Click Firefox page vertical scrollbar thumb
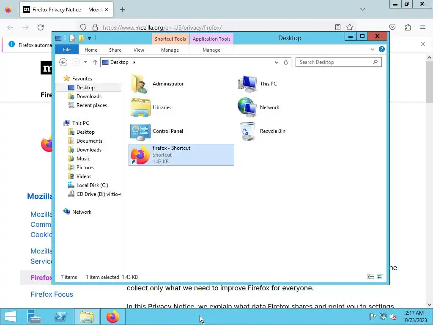This screenshot has height=325, width=433. click(x=429, y=83)
